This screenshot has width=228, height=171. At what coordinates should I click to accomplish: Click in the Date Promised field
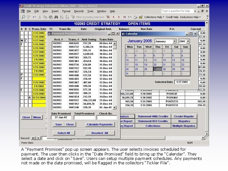pos(61,117)
